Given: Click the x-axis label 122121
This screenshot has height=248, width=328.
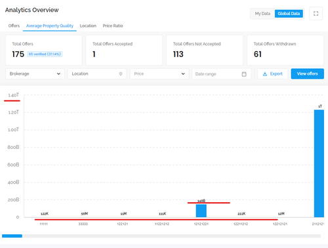Looking at the screenshot, I should click(123, 224).
